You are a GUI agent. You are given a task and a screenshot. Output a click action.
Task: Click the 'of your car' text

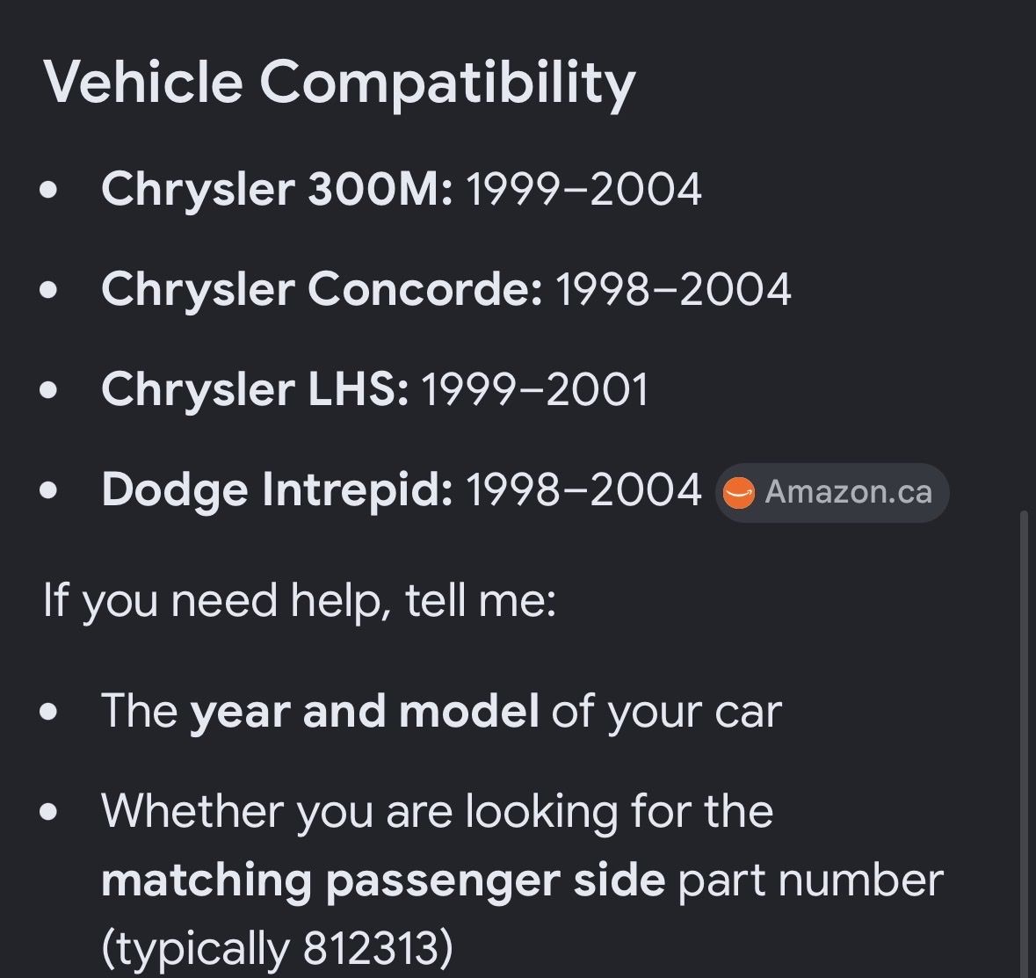click(x=667, y=713)
